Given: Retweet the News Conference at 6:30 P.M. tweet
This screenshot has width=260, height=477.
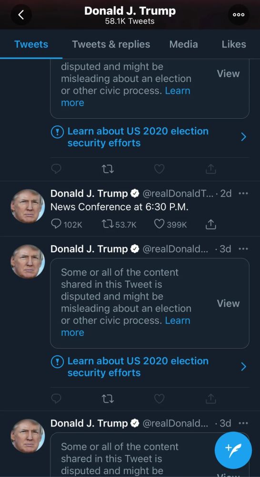Looking at the screenshot, I should pos(120,225).
